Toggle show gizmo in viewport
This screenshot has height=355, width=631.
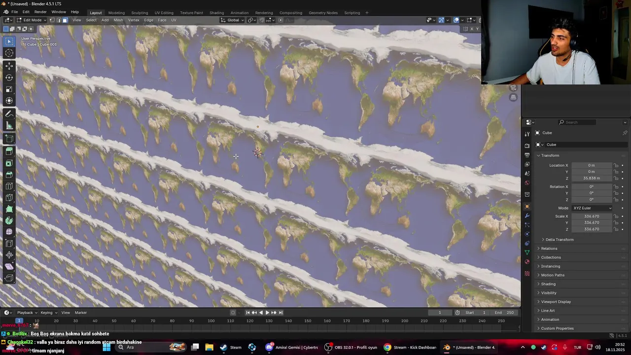[x=441, y=20]
